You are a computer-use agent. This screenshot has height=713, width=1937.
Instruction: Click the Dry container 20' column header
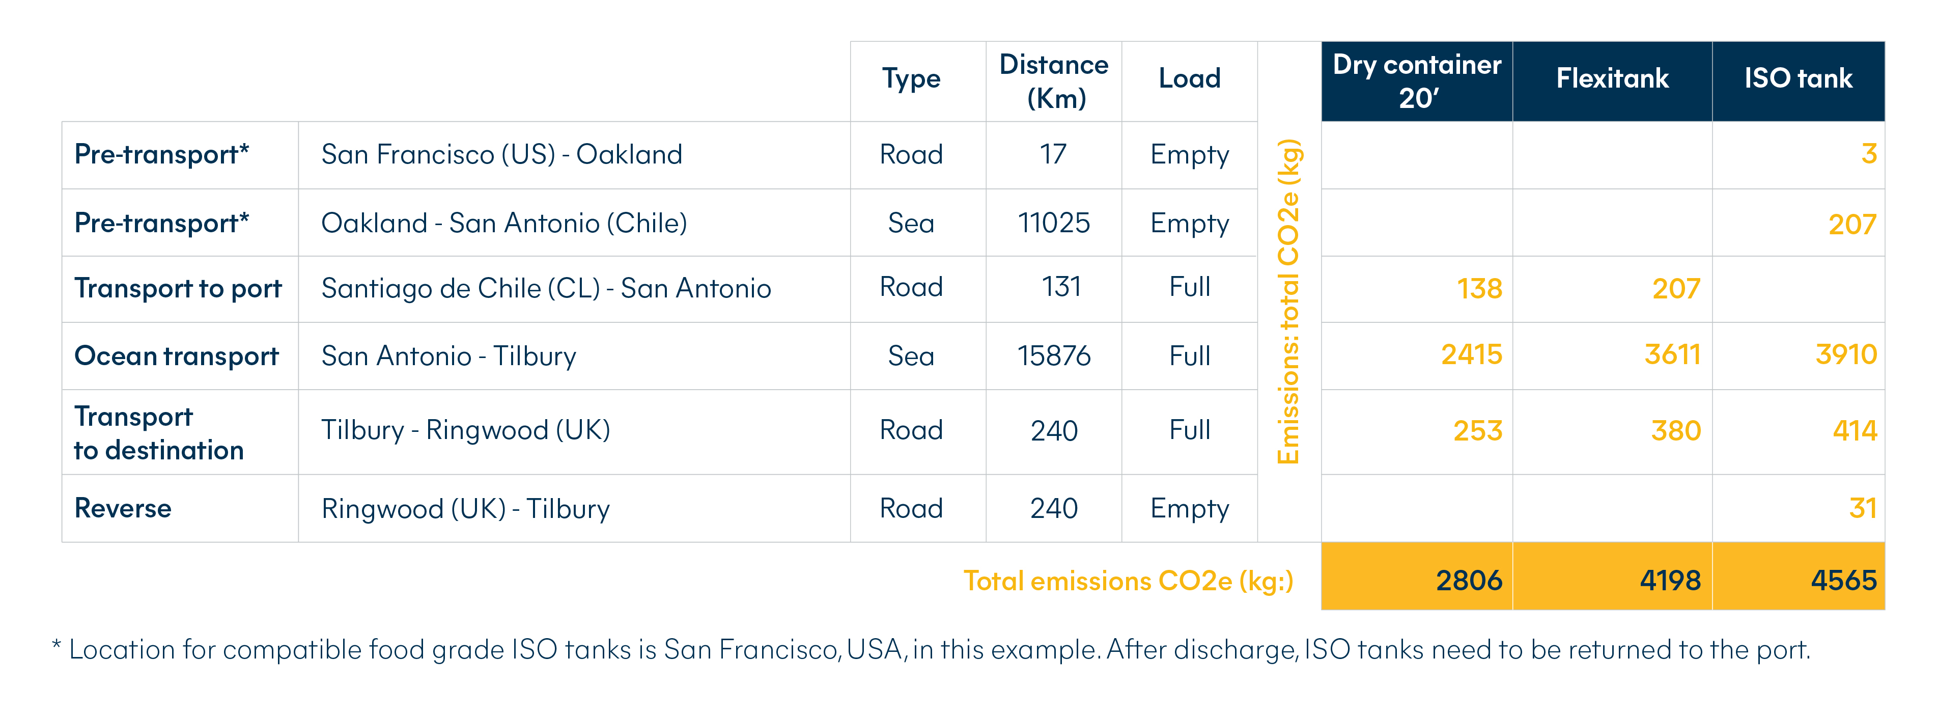tap(1417, 81)
